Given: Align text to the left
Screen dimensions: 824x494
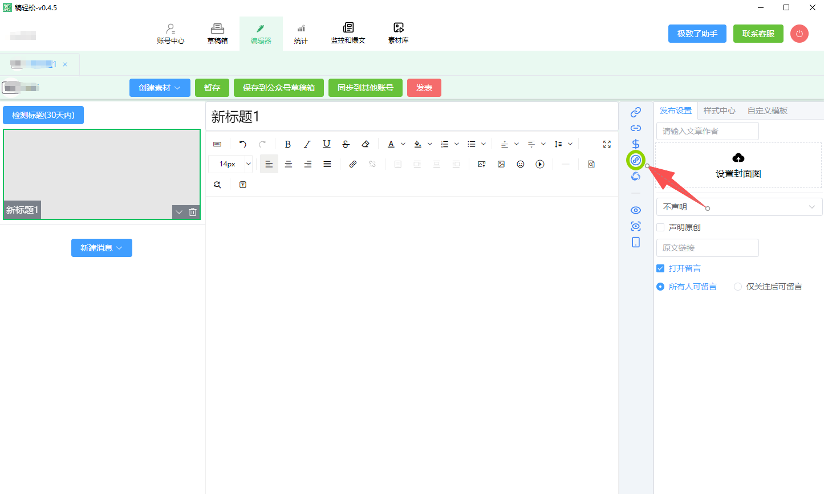Looking at the screenshot, I should (269, 164).
